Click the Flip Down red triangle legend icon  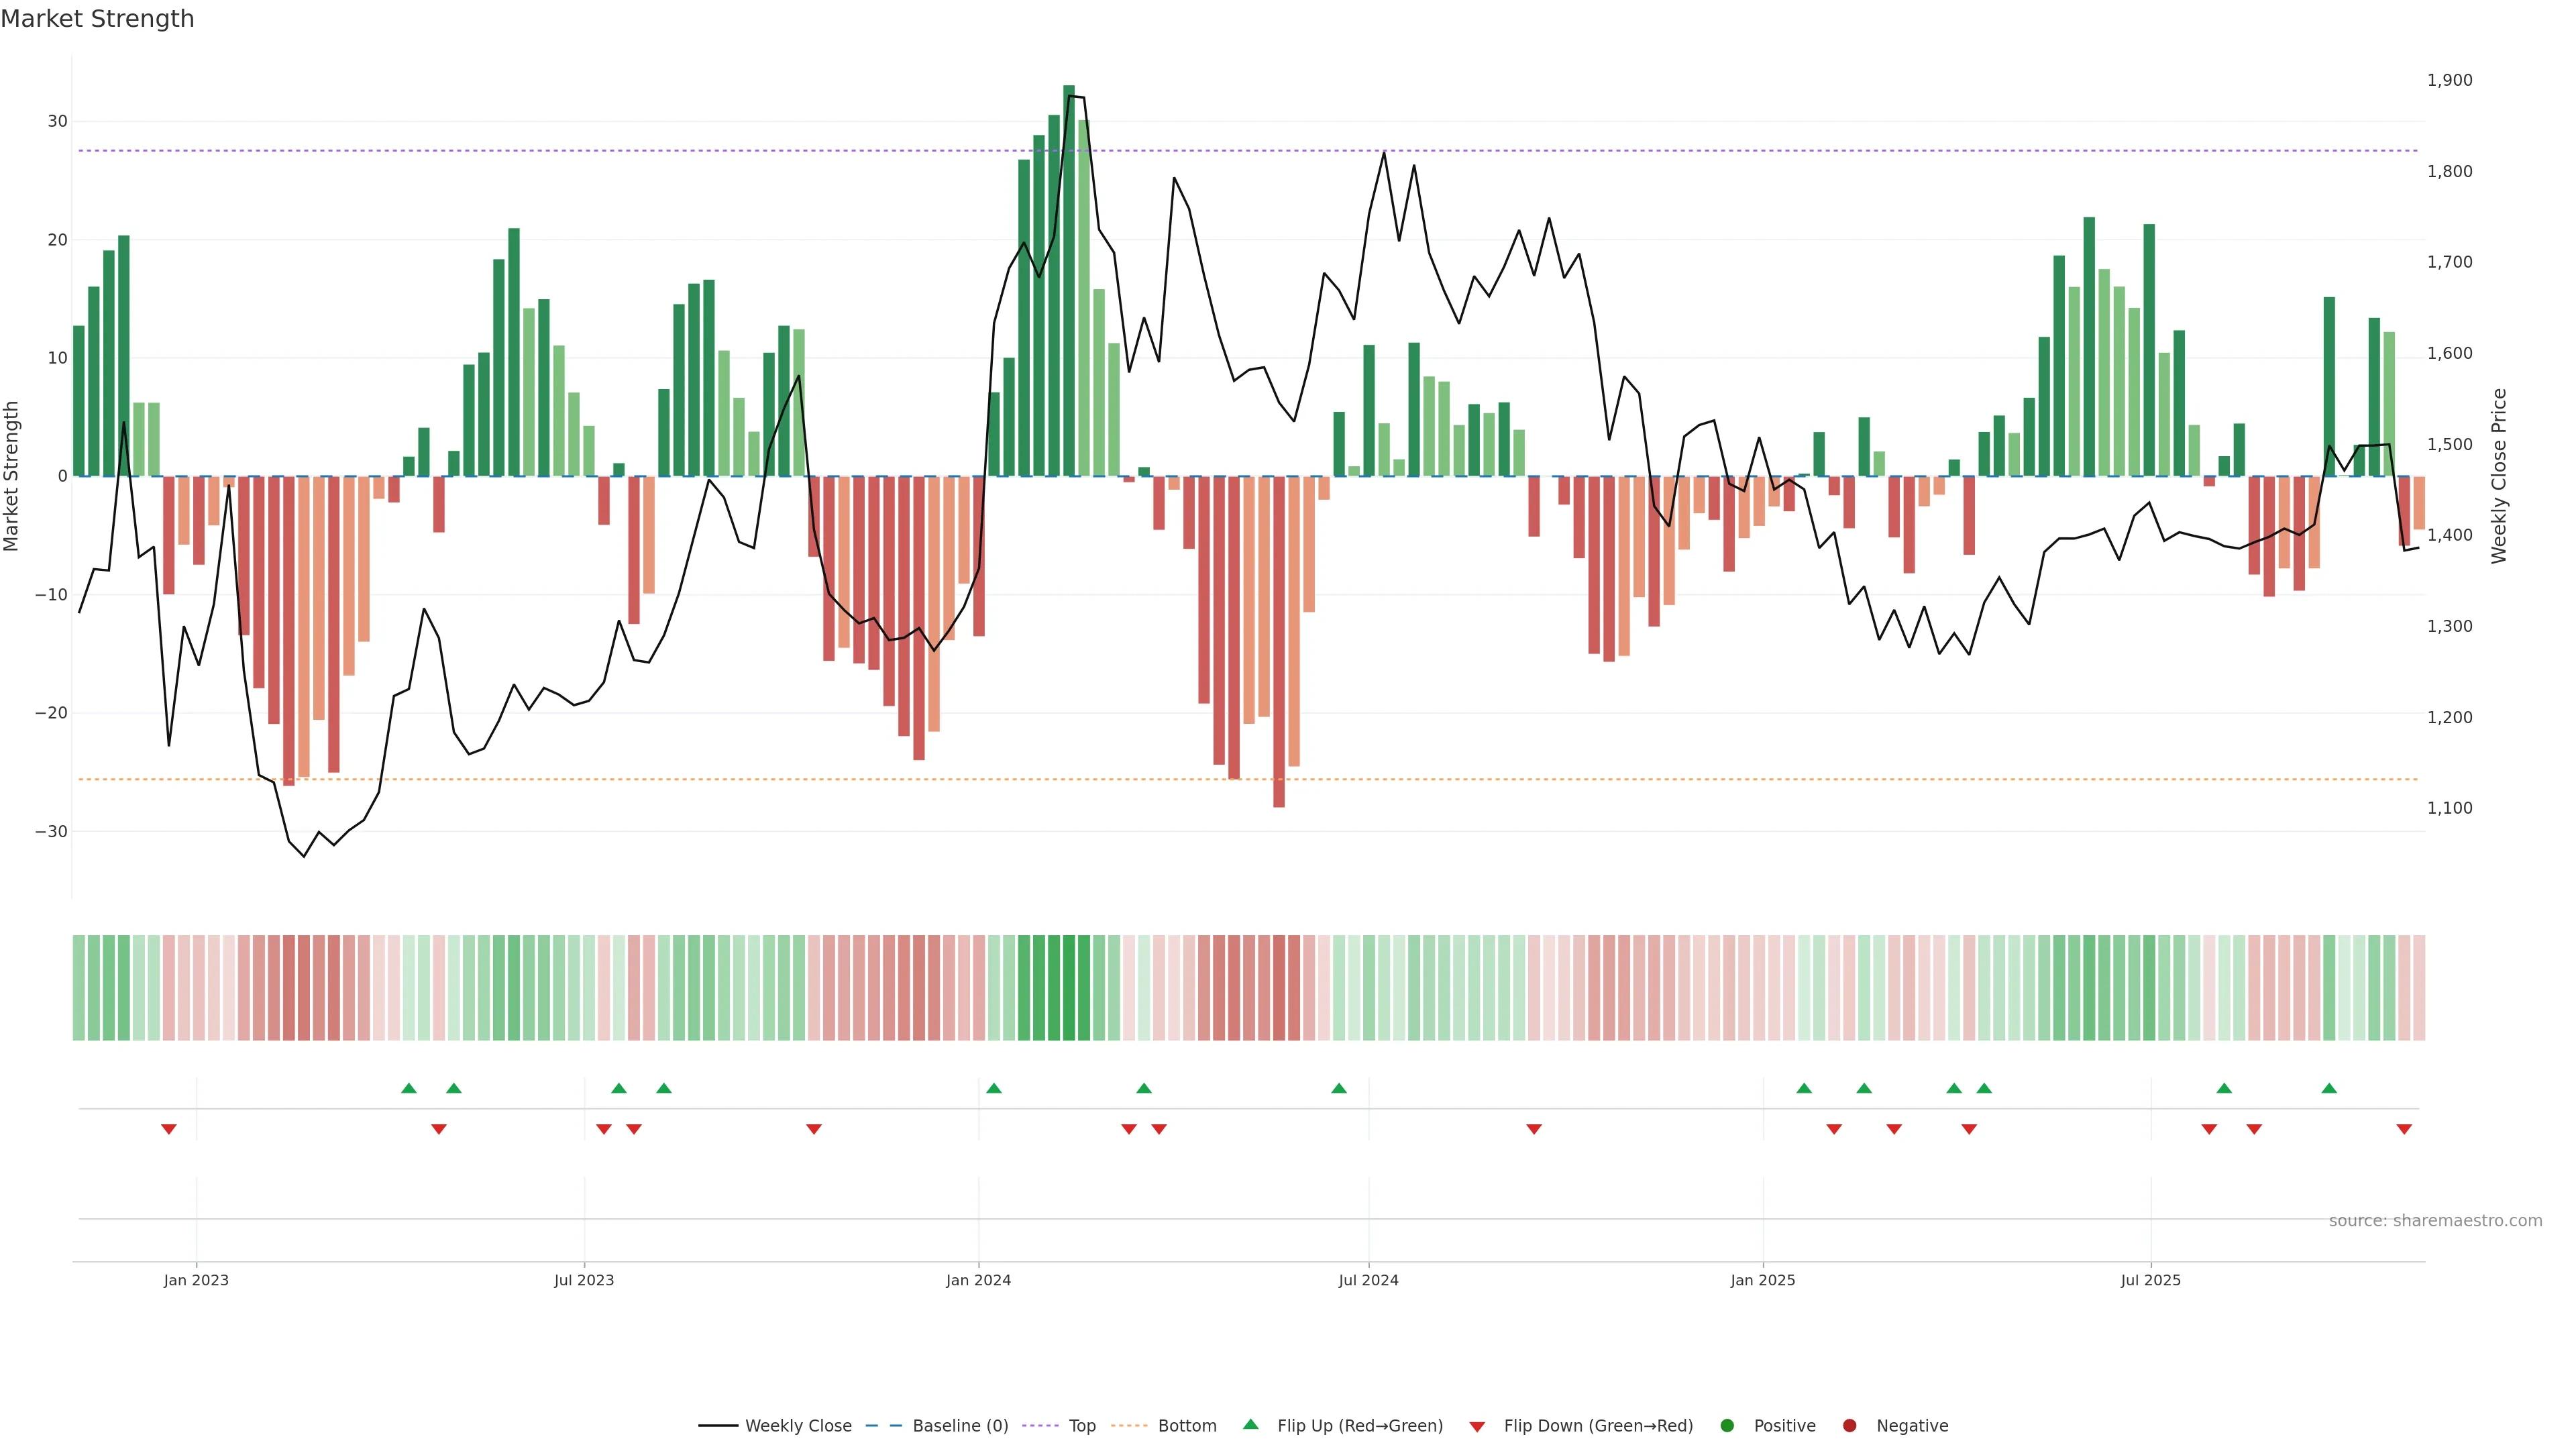coord(1477,1427)
